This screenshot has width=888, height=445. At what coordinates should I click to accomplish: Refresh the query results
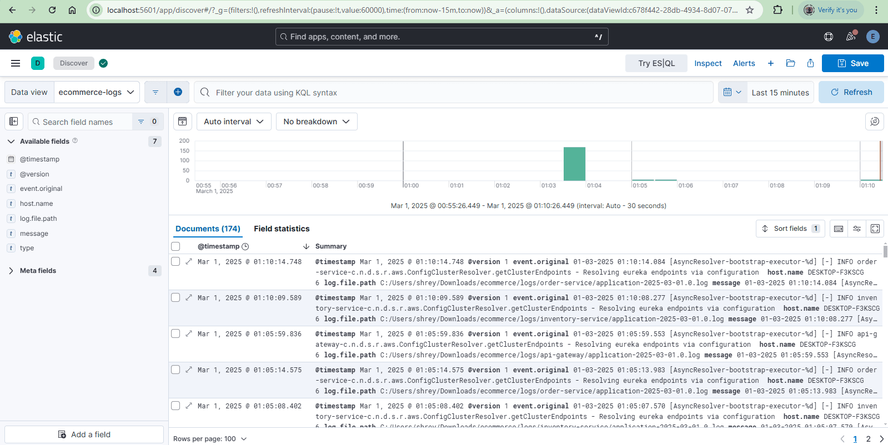(851, 92)
